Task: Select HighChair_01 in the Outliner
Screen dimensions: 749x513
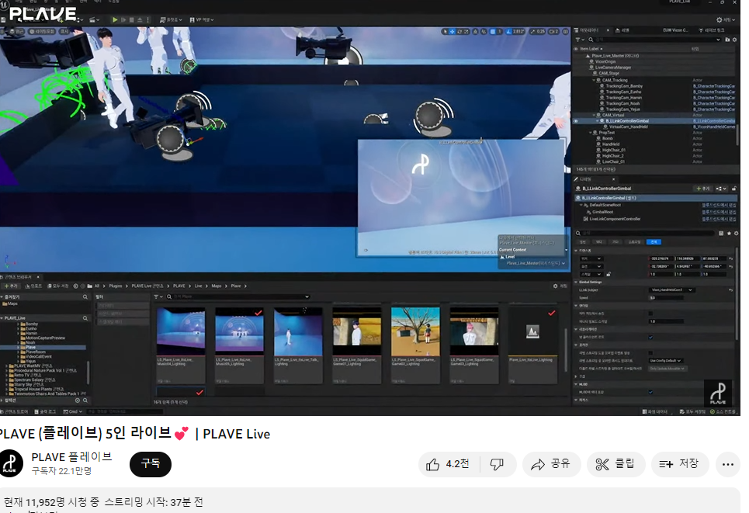Action: pos(614,150)
